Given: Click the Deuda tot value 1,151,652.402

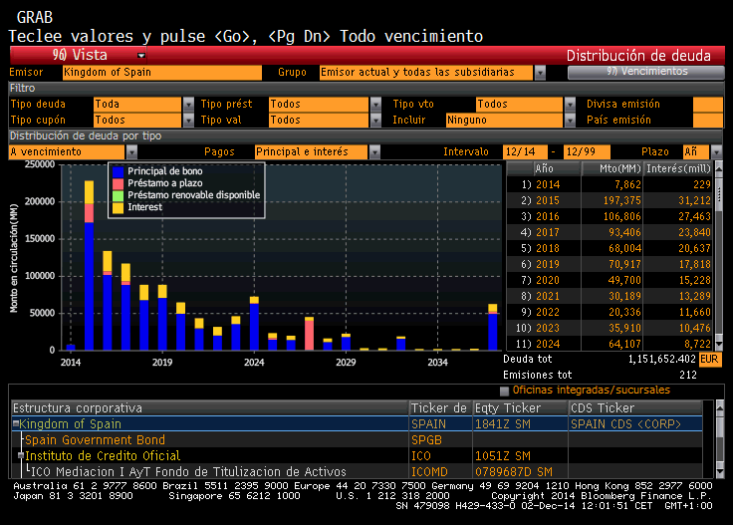Looking at the screenshot, I should point(662,359).
